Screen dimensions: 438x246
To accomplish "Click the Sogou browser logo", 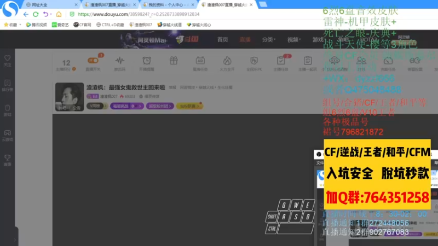I will point(10,9).
